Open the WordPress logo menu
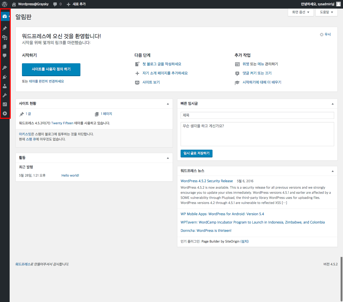This screenshot has width=343, height=302. pyautogui.click(x=5, y=4)
